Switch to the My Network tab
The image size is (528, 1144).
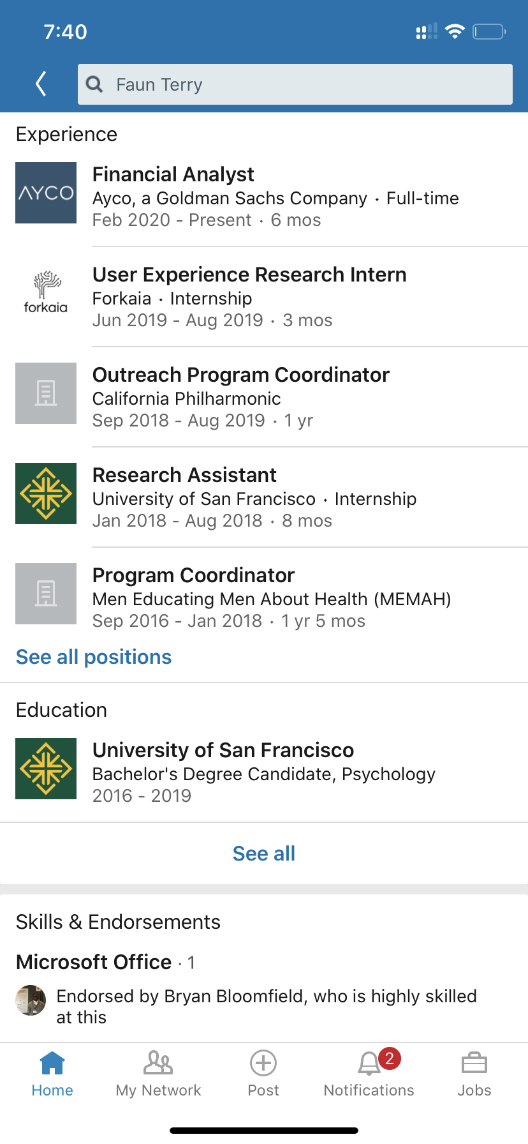[x=158, y=1074]
